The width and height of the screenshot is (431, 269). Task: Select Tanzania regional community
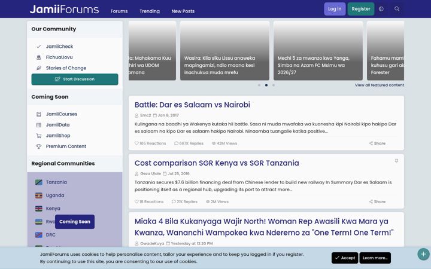click(x=56, y=182)
